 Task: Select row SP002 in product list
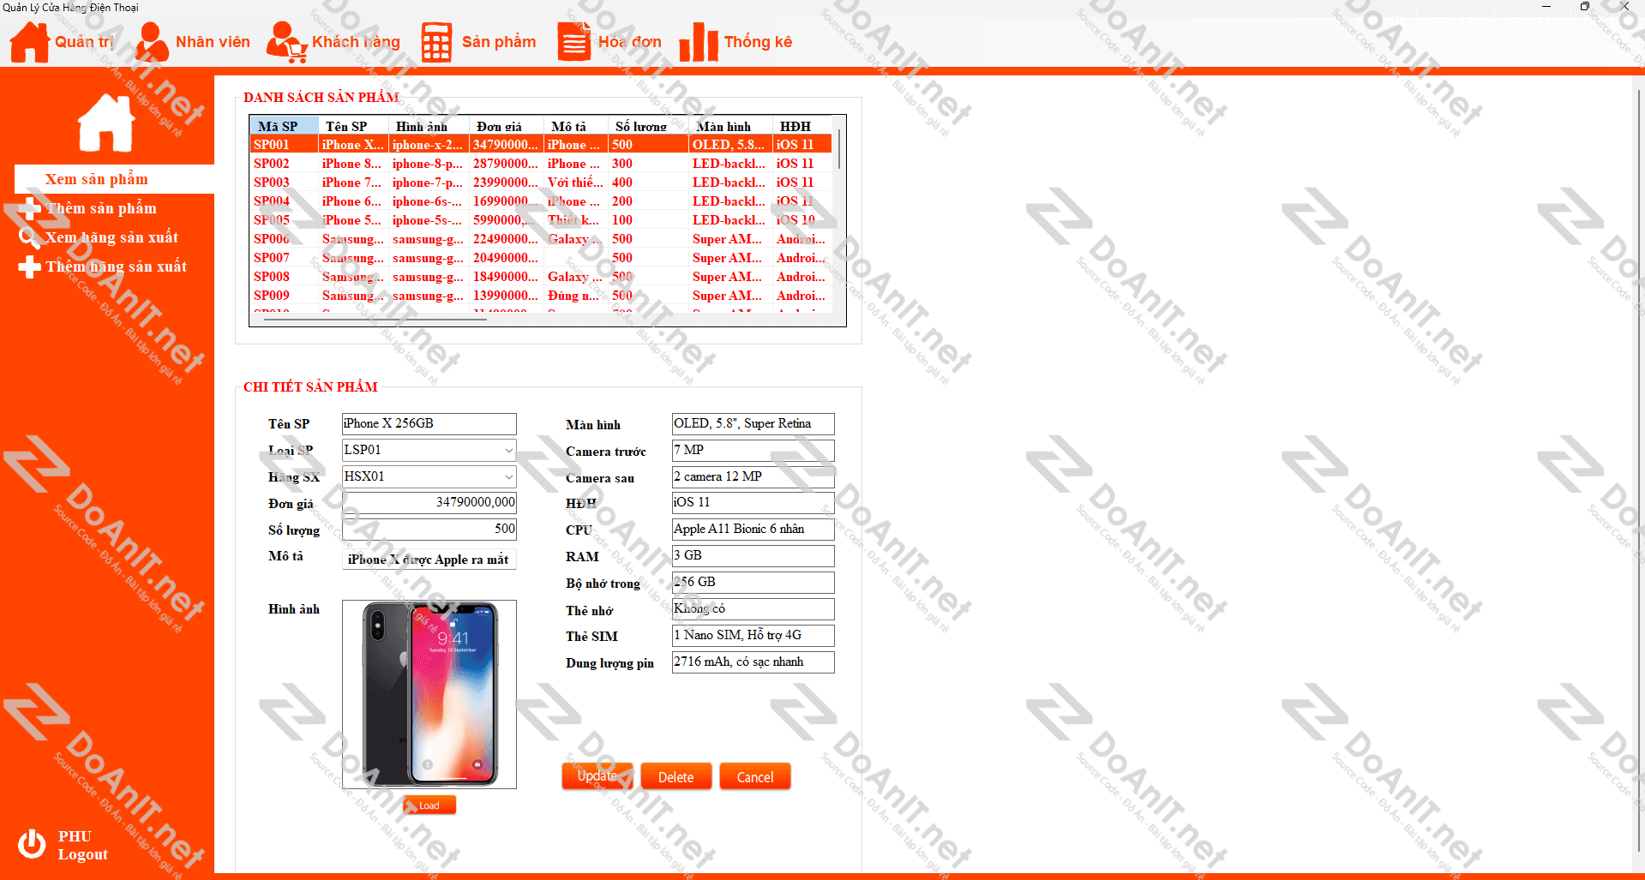pos(541,164)
